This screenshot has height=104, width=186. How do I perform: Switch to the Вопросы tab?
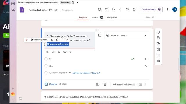(x=83, y=18)
